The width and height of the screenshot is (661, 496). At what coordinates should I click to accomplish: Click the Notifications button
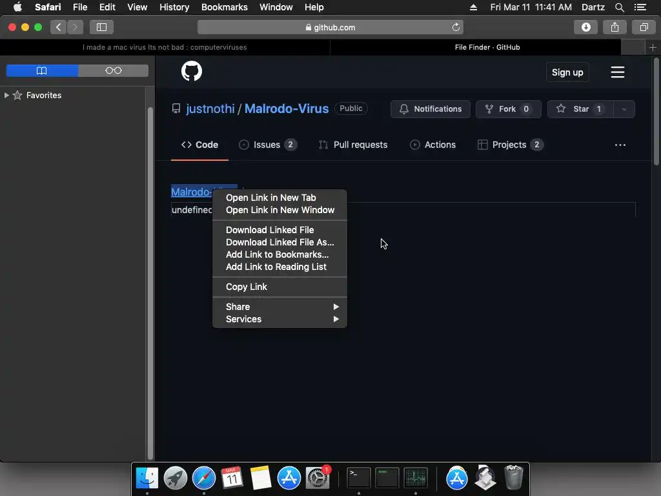[x=430, y=109]
